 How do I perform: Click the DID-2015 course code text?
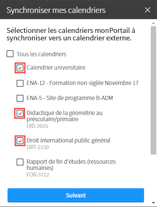click(37, 126)
